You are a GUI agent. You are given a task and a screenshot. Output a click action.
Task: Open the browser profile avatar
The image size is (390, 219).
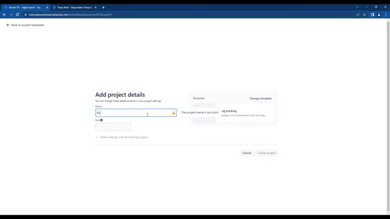click(379, 15)
